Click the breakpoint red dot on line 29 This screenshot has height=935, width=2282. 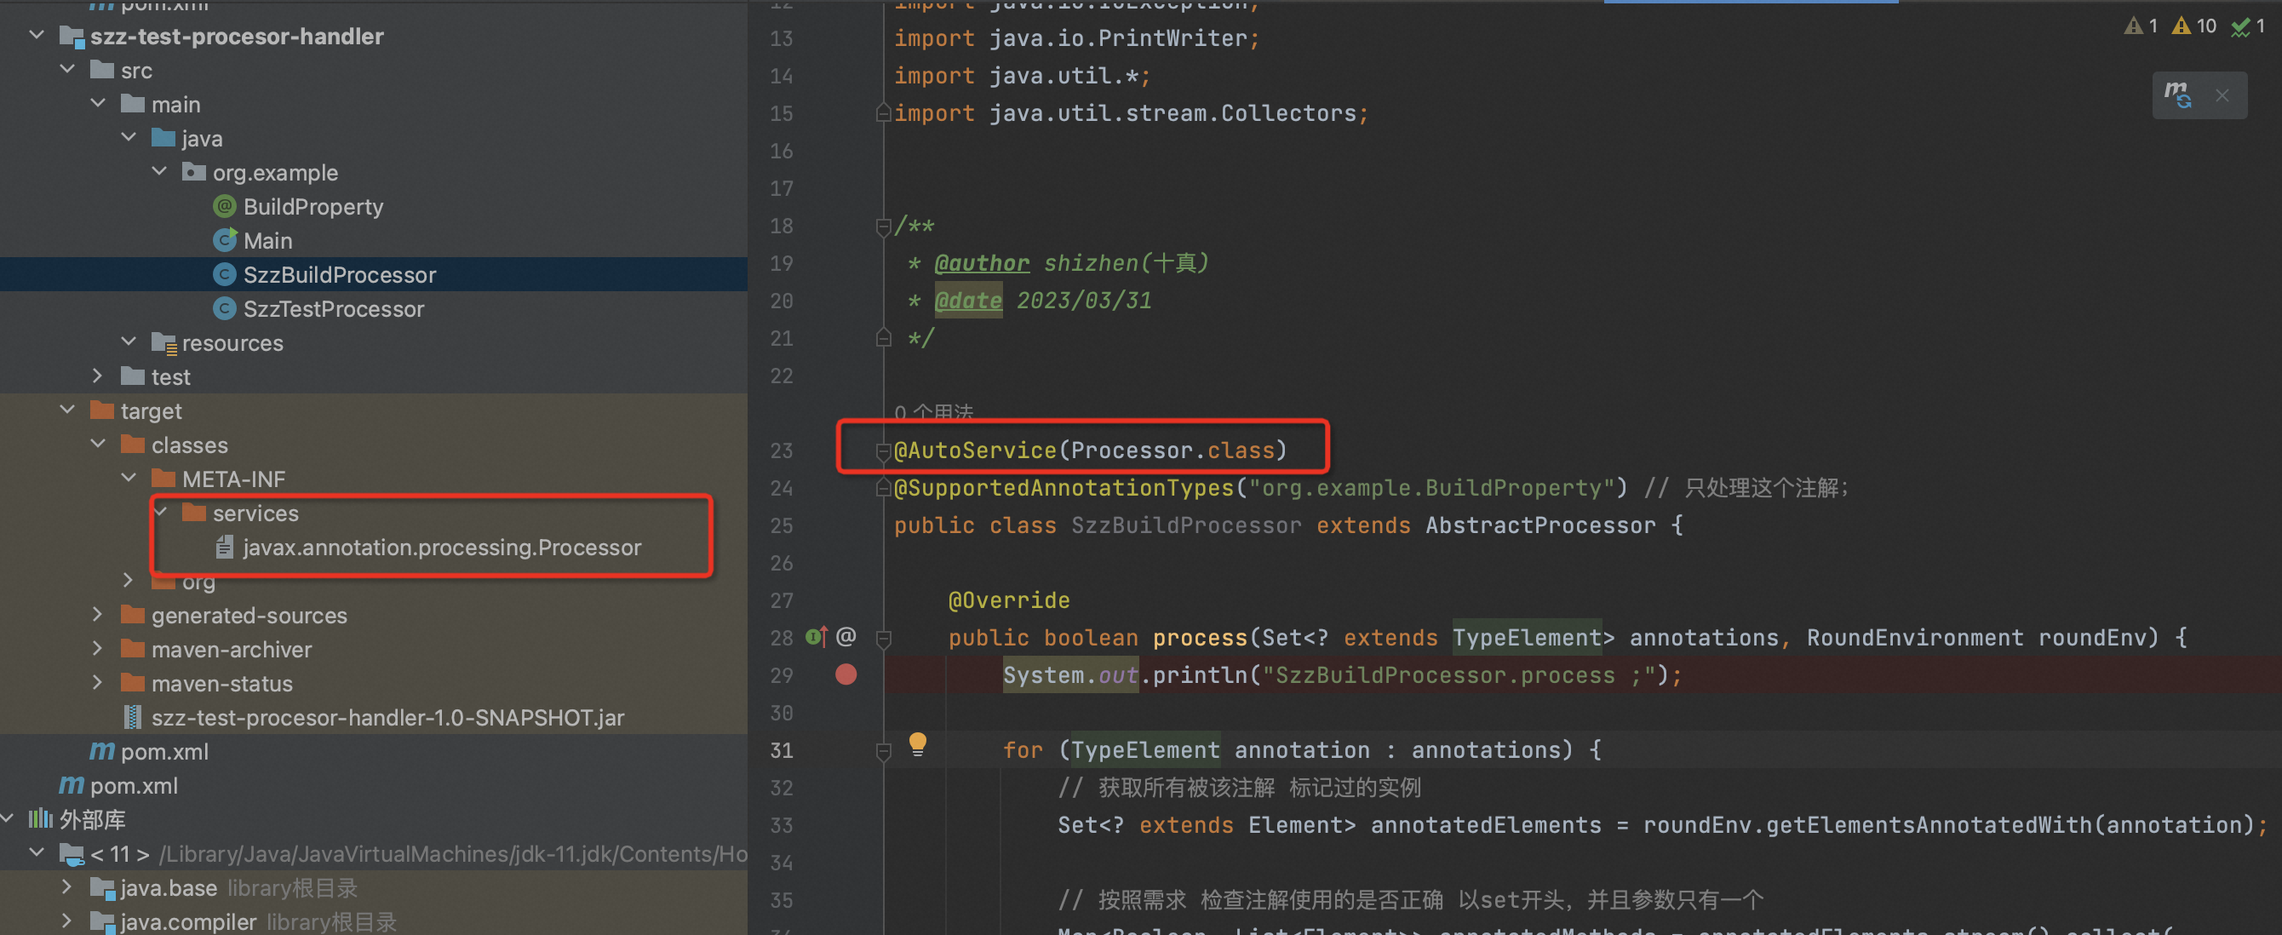point(846,674)
